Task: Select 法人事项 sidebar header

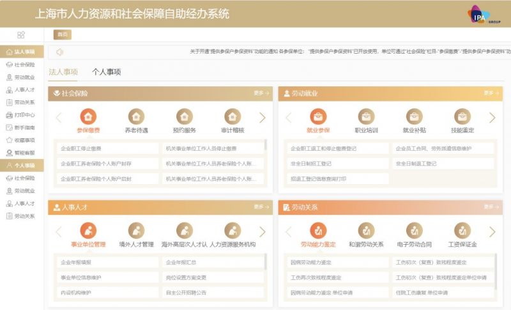Action: [x=22, y=52]
